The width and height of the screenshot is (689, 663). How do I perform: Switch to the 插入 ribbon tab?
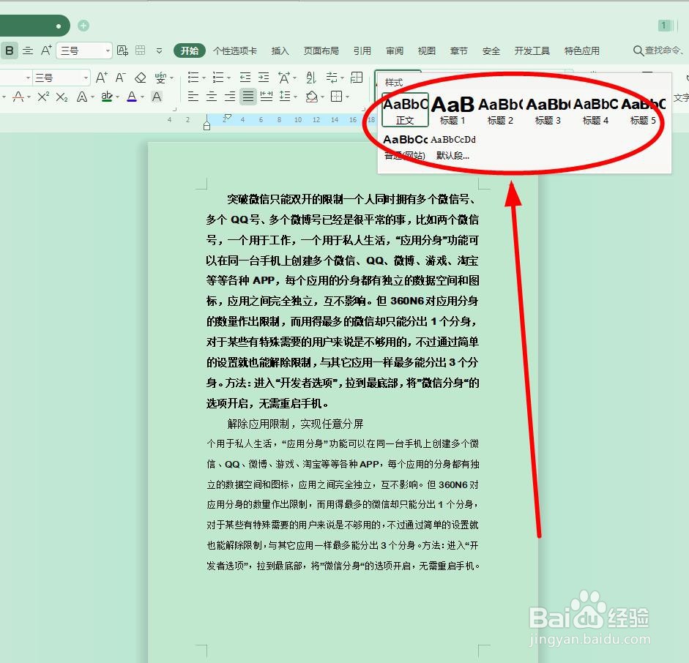click(280, 50)
